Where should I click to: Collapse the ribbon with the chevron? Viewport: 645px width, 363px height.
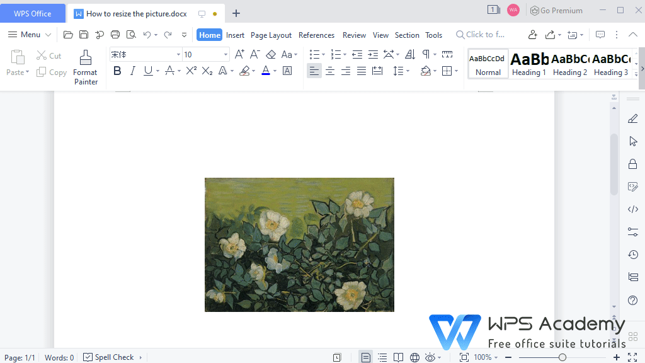click(x=632, y=35)
